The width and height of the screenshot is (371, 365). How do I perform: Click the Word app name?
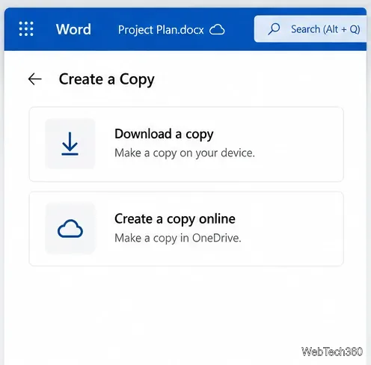click(x=73, y=29)
